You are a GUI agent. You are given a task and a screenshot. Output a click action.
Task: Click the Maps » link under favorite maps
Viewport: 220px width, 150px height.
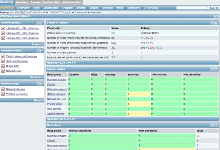(39, 100)
